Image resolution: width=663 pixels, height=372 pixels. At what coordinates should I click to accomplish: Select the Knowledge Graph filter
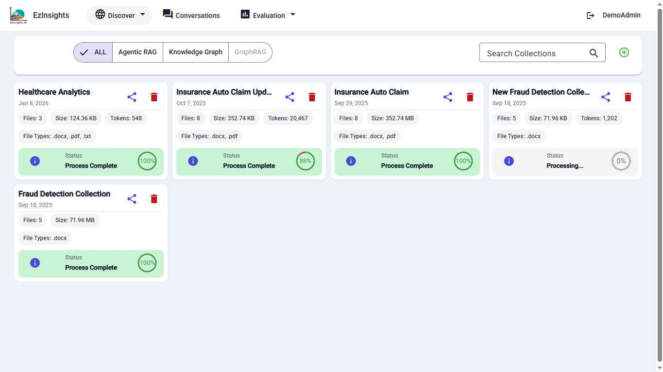196,52
